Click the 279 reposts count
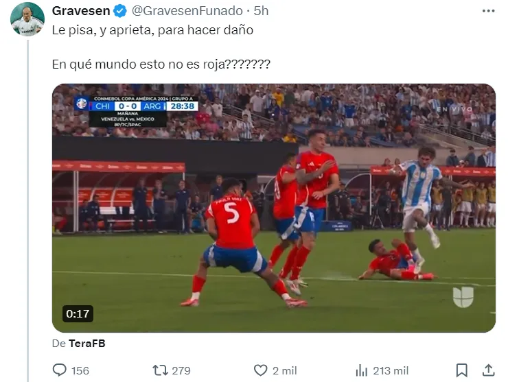 (x=181, y=370)
